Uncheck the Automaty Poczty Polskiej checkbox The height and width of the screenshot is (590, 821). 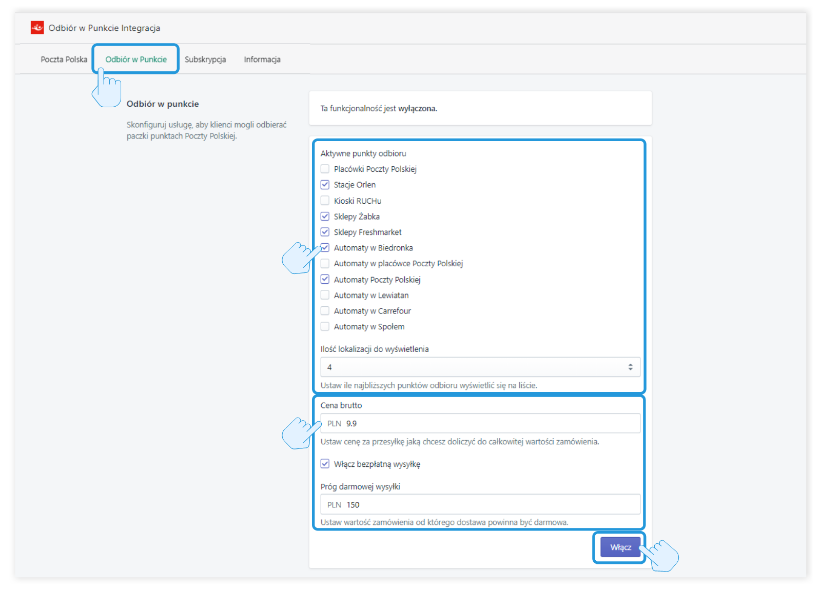click(x=325, y=280)
